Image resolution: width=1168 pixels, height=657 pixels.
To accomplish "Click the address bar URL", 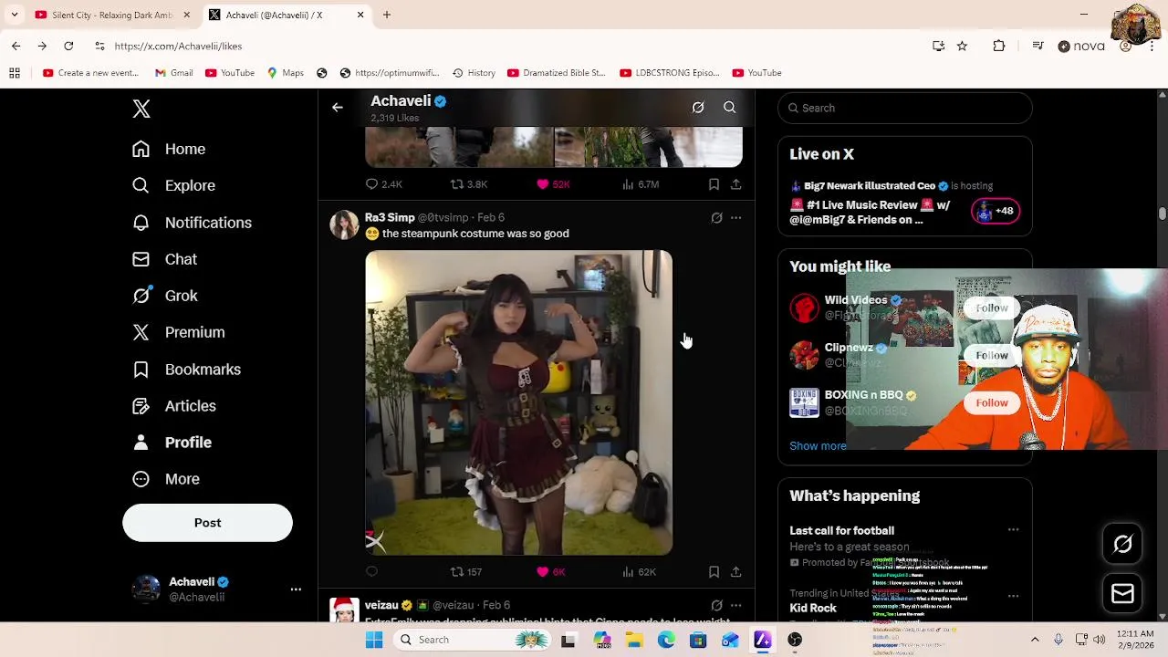I will coord(178,46).
